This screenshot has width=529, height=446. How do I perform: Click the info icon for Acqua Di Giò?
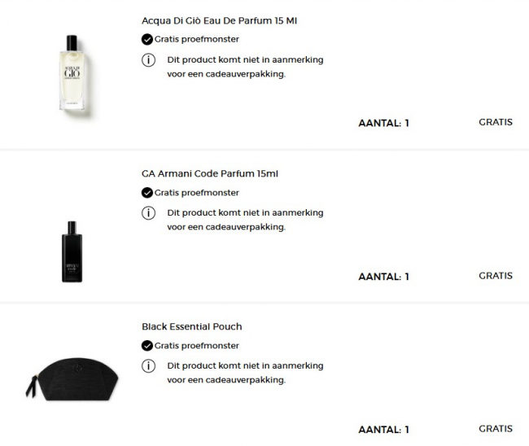pyautogui.click(x=148, y=59)
